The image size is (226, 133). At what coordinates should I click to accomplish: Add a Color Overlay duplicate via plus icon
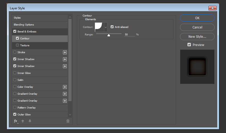coord(65,87)
